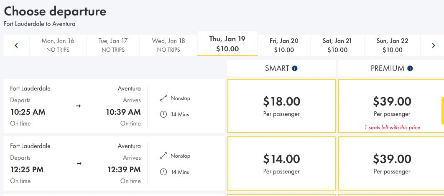Select $18.00 SMART fare for 10:25 AM
Screen dimensions: 444x196
pos(281,106)
